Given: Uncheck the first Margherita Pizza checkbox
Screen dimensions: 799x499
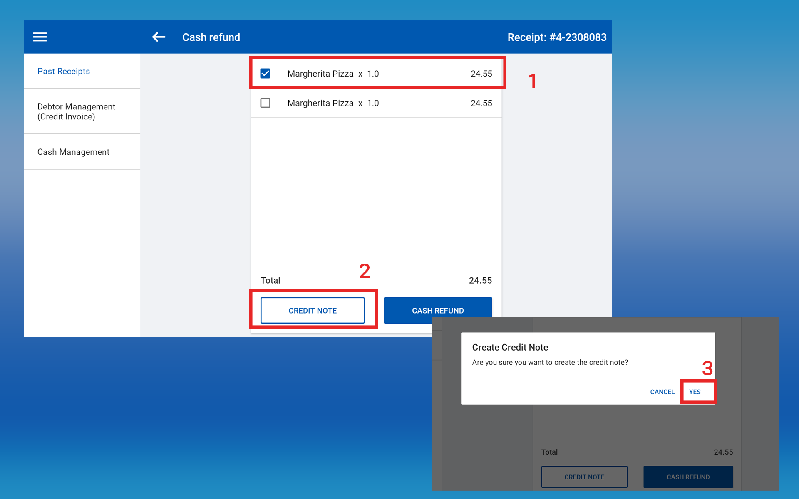Looking at the screenshot, I should click(x=265, y=74).
